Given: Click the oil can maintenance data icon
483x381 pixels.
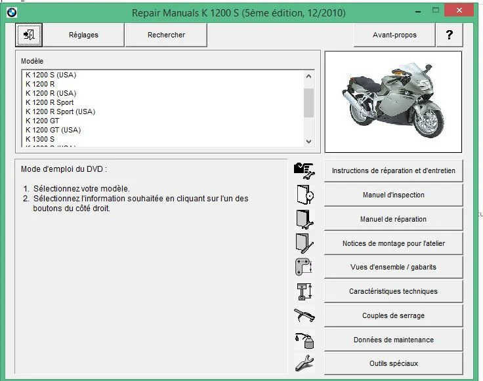Looking at the screenshot, I should click(304, 340).
